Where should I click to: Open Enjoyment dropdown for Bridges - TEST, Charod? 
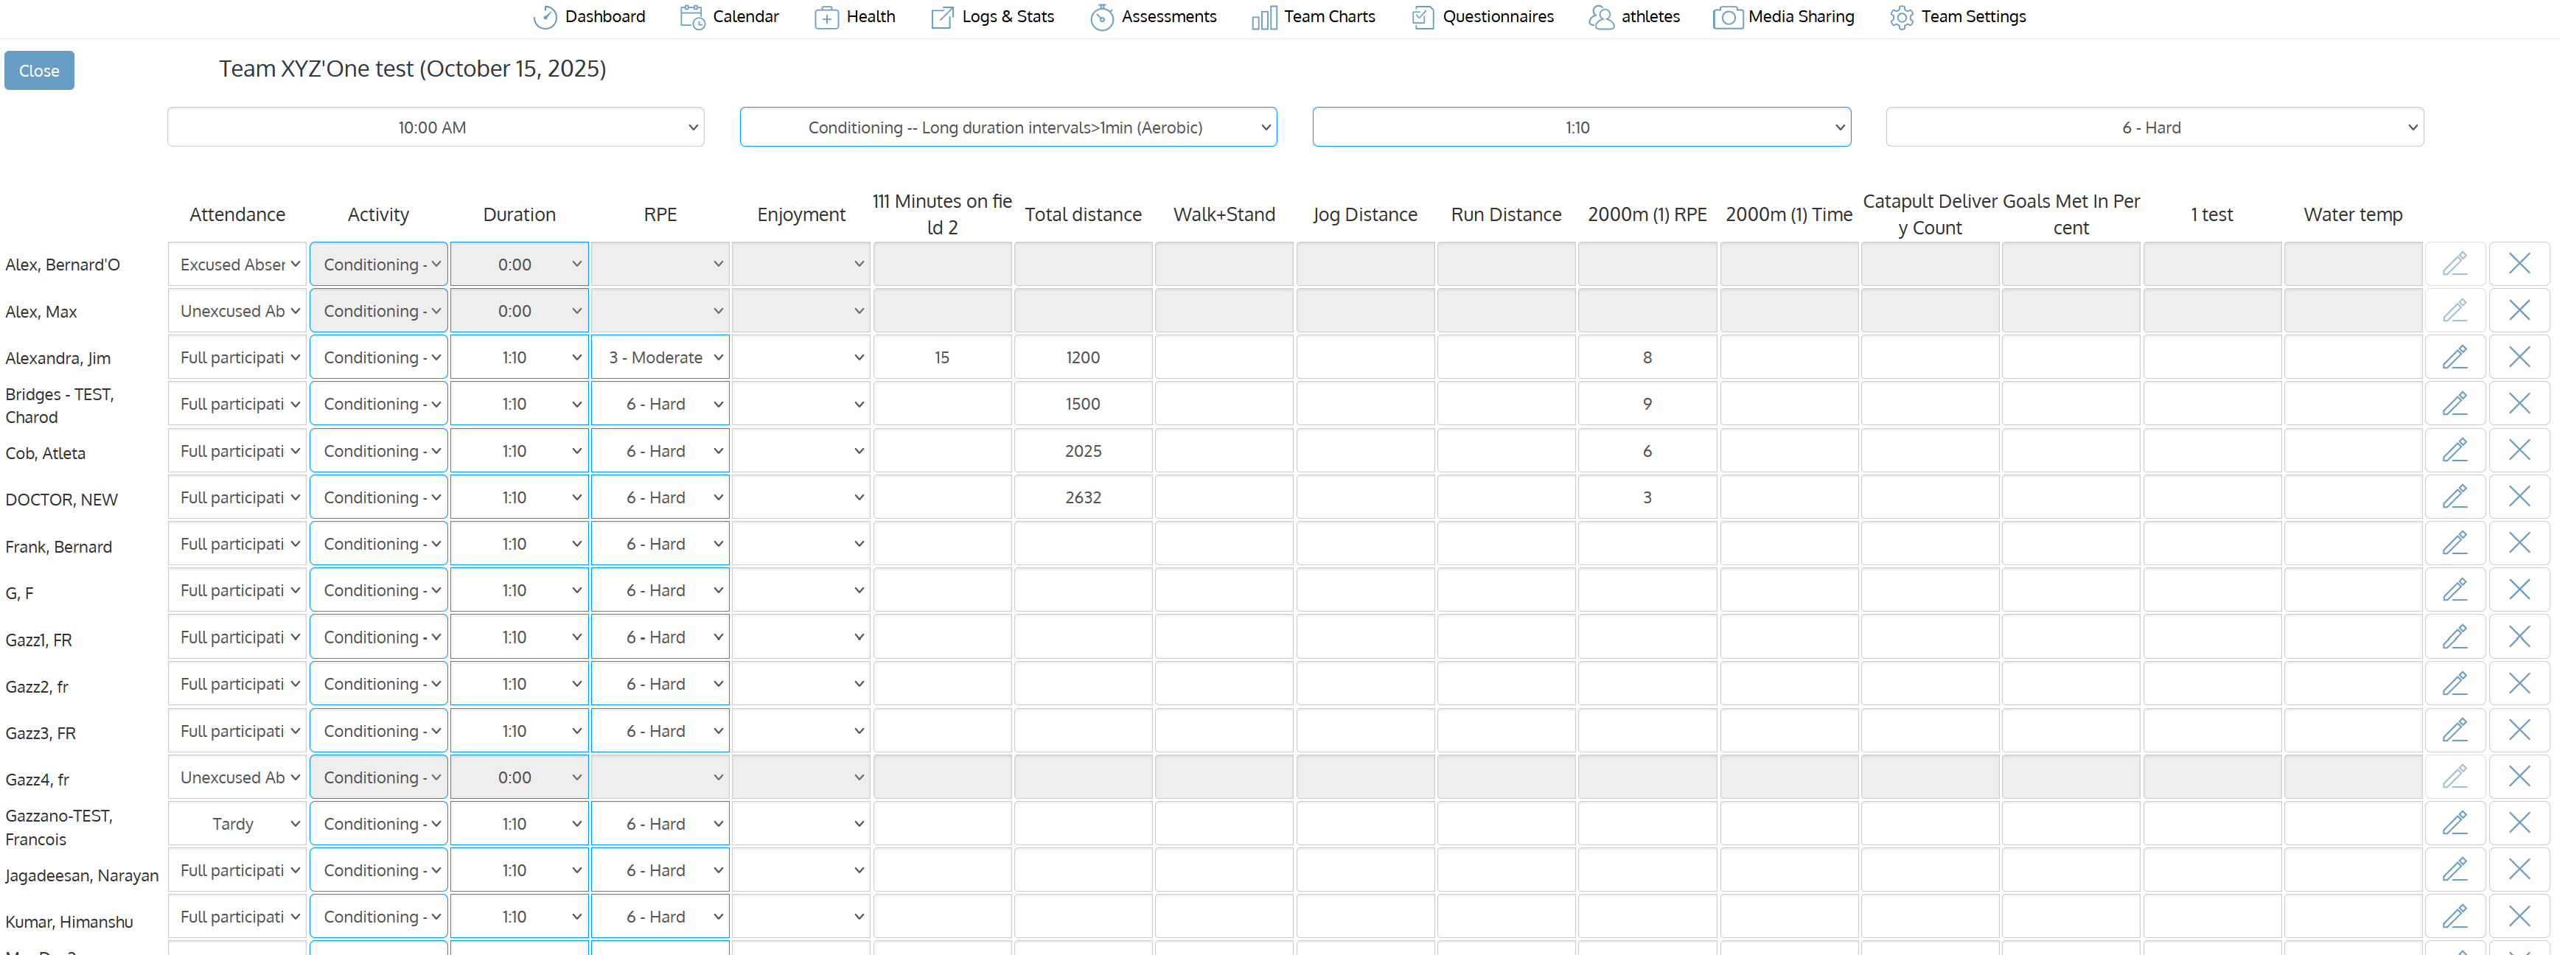[x=801, y=405]
